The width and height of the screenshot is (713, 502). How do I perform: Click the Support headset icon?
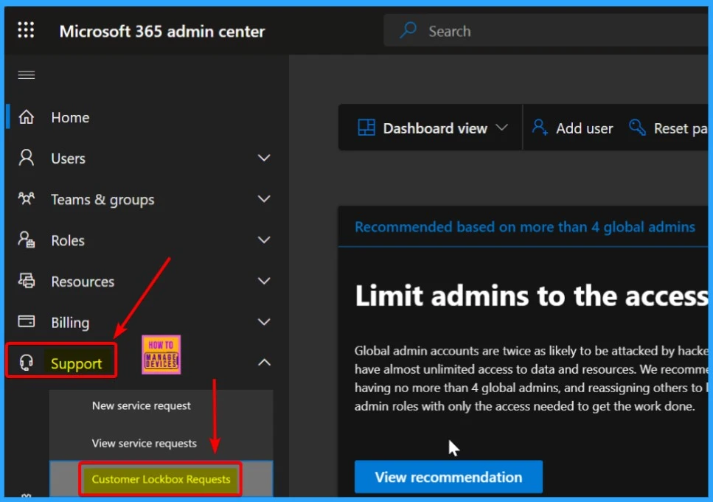click(26, 363)
